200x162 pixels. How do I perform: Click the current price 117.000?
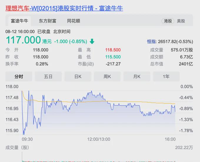click(23, 40)
